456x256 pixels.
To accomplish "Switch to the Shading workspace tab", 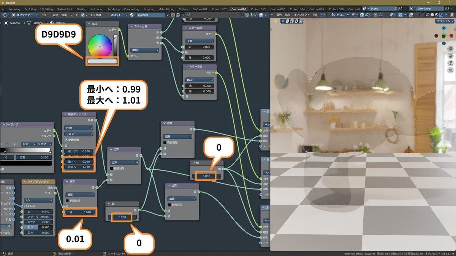I will (82, 9).
